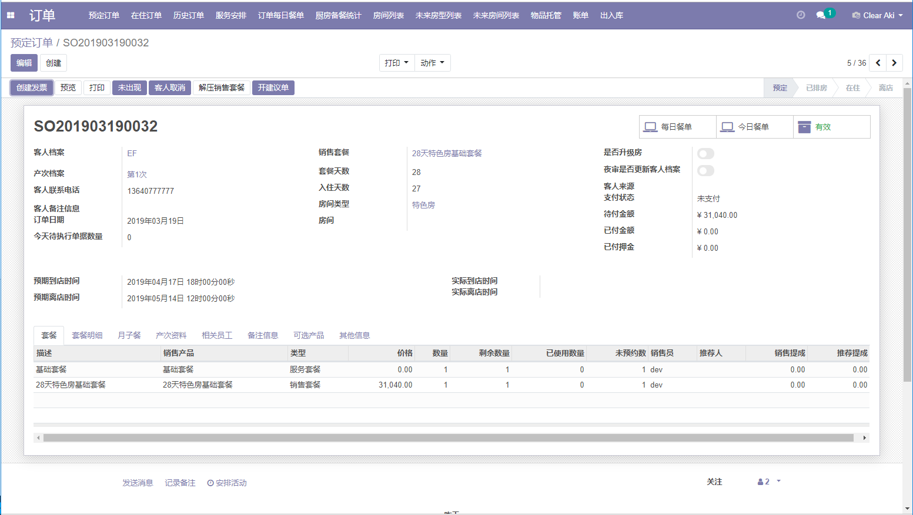The image size is (913, 515).
Task: Go to the next record arrow
Action: [x=894, y=63]
